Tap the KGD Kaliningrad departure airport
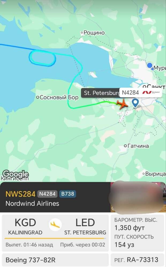 [x=25, y=226]
